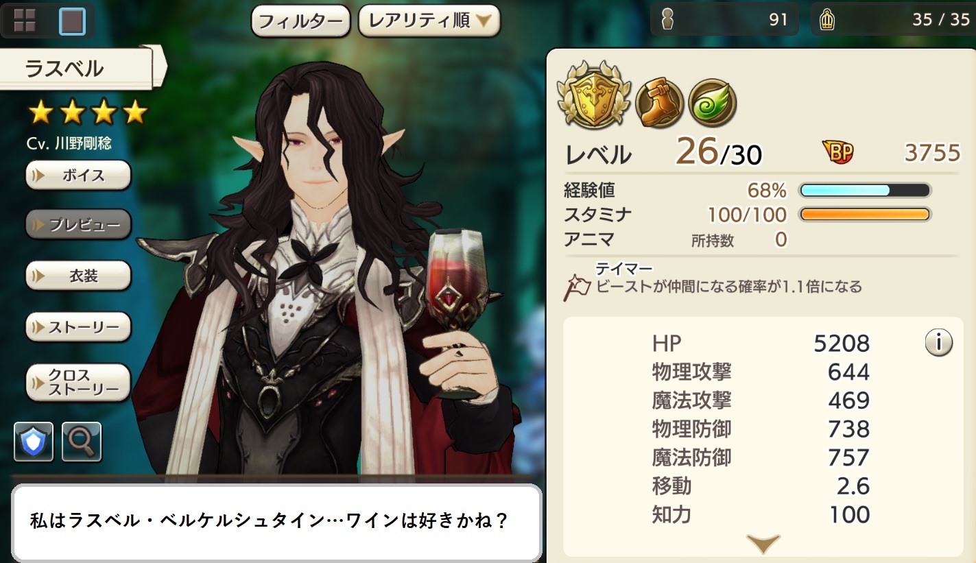
Task: Tap the crown inventory capacity icon
Action: 827,21
